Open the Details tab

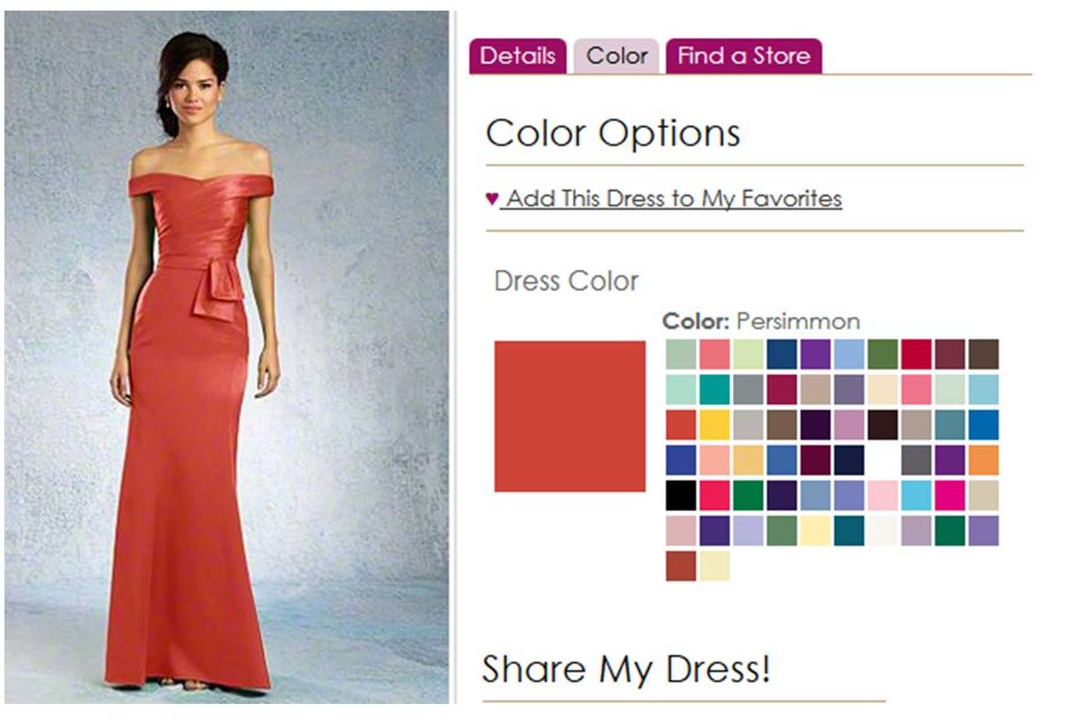coord(518,56)
